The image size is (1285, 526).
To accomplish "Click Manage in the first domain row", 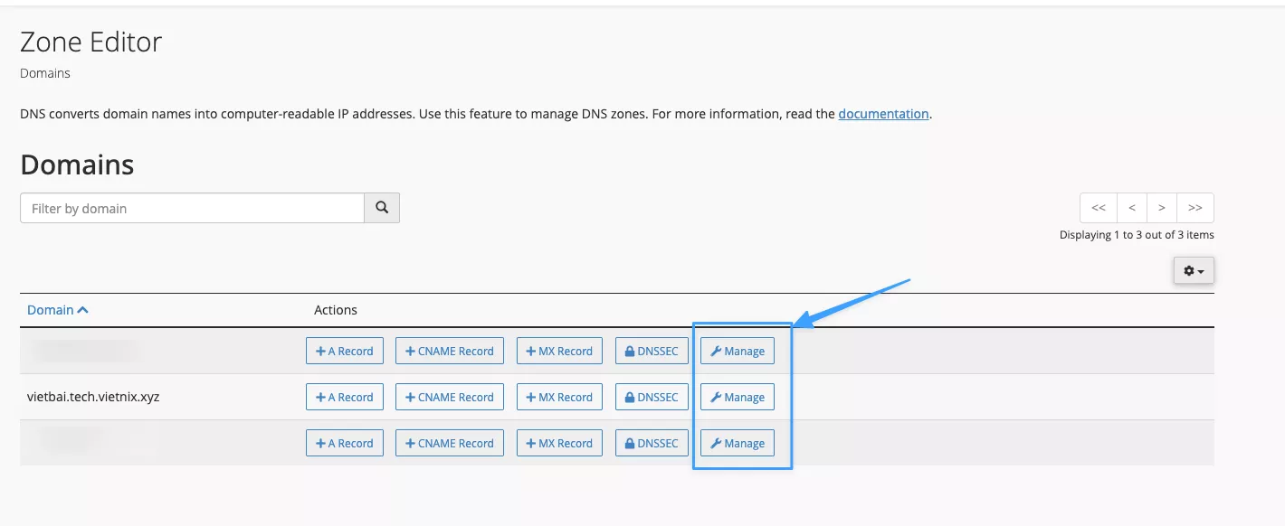I will 738,351.
